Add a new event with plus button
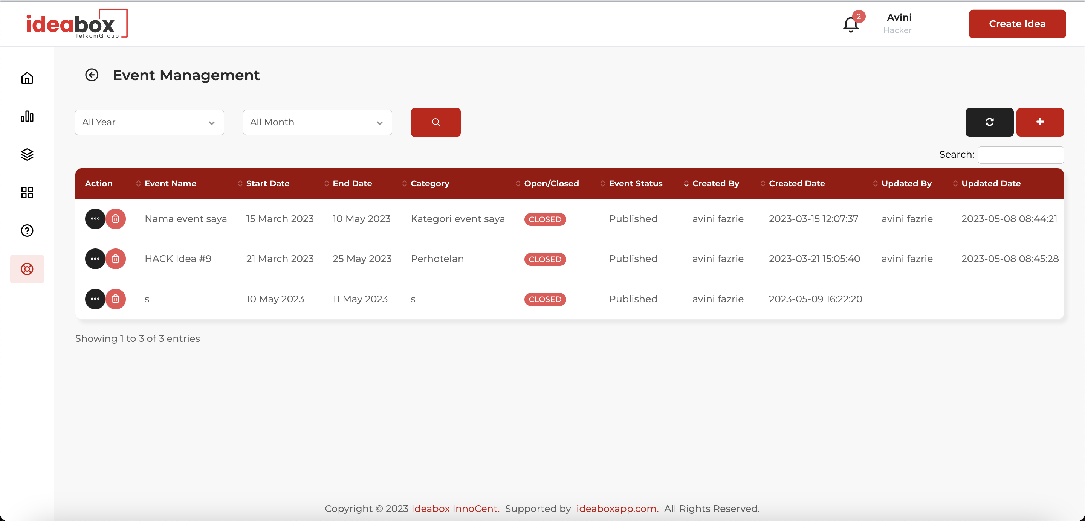 [x=1039, y=122]
